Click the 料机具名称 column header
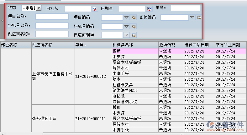Image resolution: width=247 pixels, height=135 pixels. click(x=135, y=45)
